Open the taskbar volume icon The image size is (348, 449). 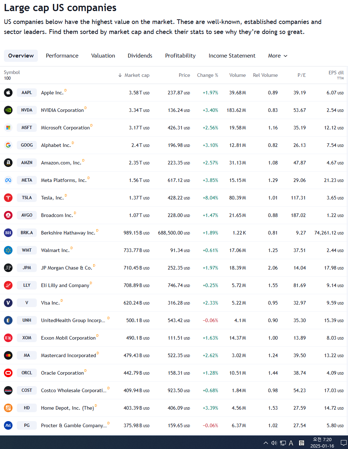(x=274, y=443)
